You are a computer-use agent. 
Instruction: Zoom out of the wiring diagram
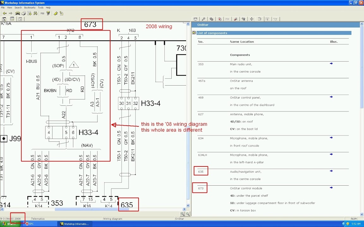(188, 214)
